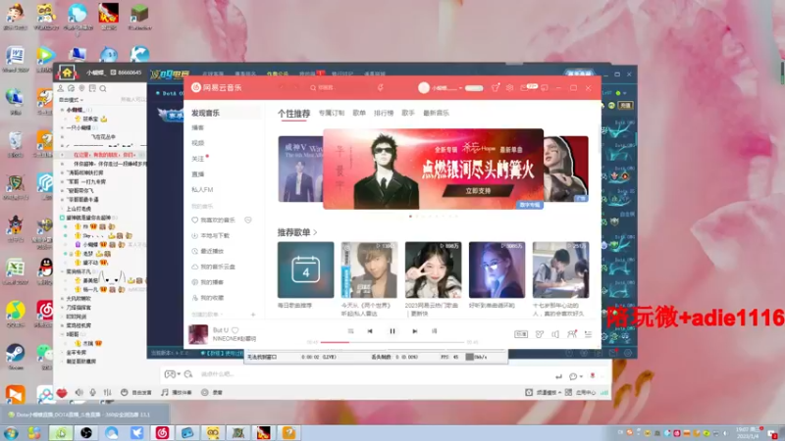Screen dimensions: 785x441
Task: Switch to the 专属定制 tab
Action: (x=332, y=113)
